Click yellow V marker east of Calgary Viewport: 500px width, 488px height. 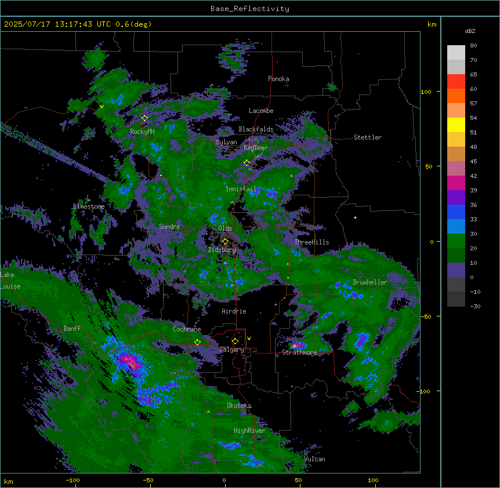(x=249, y=338)
